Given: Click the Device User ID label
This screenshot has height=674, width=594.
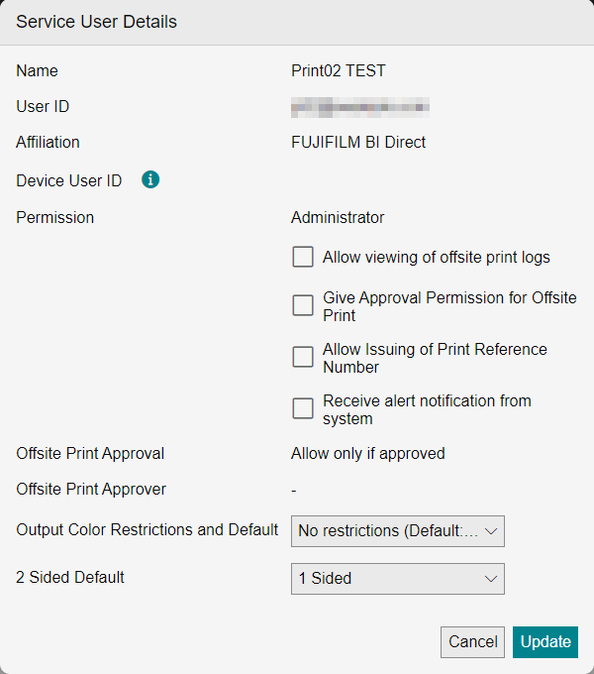Looking at the screenshot, I should [x=68, y=181].
